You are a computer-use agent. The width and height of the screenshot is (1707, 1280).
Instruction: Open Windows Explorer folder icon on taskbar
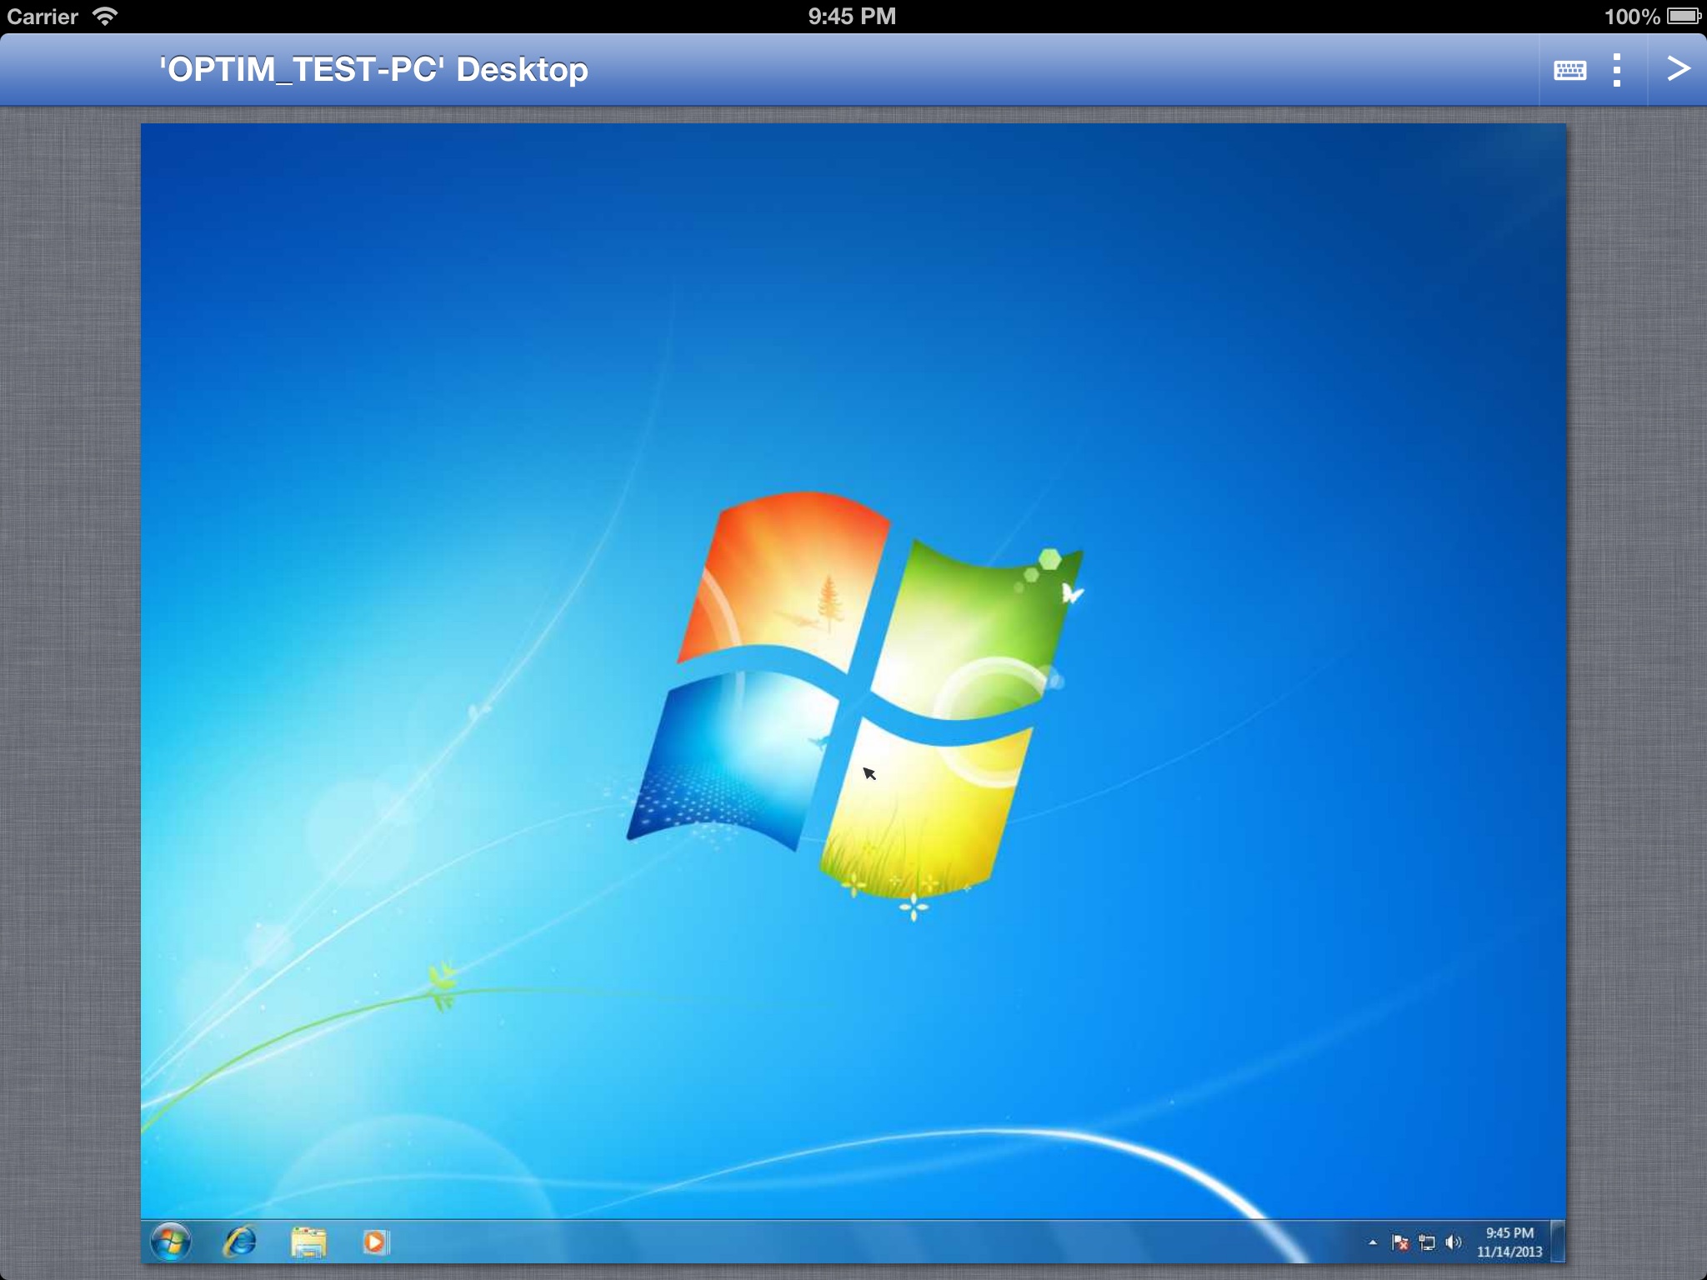308,1242
